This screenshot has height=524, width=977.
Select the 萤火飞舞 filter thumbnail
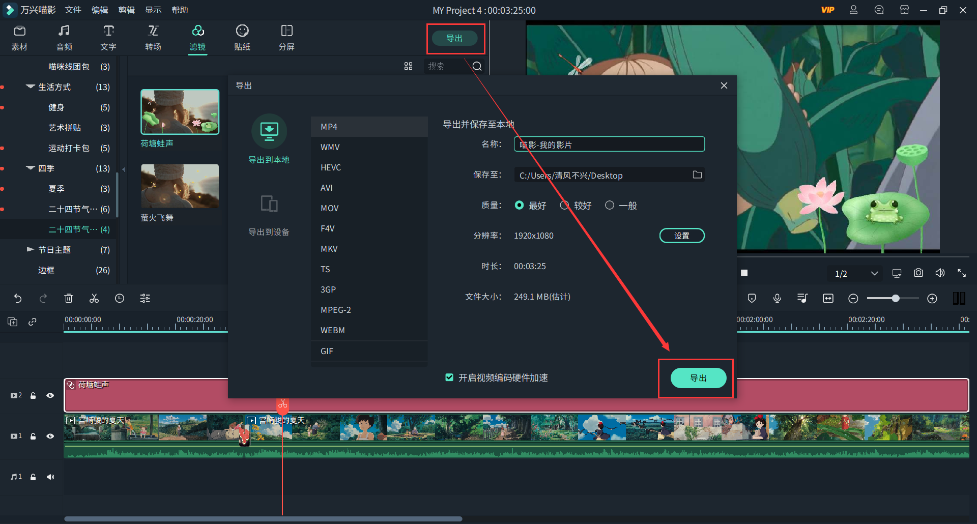[179, 186]
